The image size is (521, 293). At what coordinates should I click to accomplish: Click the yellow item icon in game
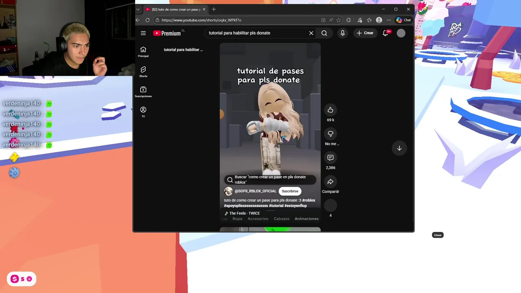(14, 157)
